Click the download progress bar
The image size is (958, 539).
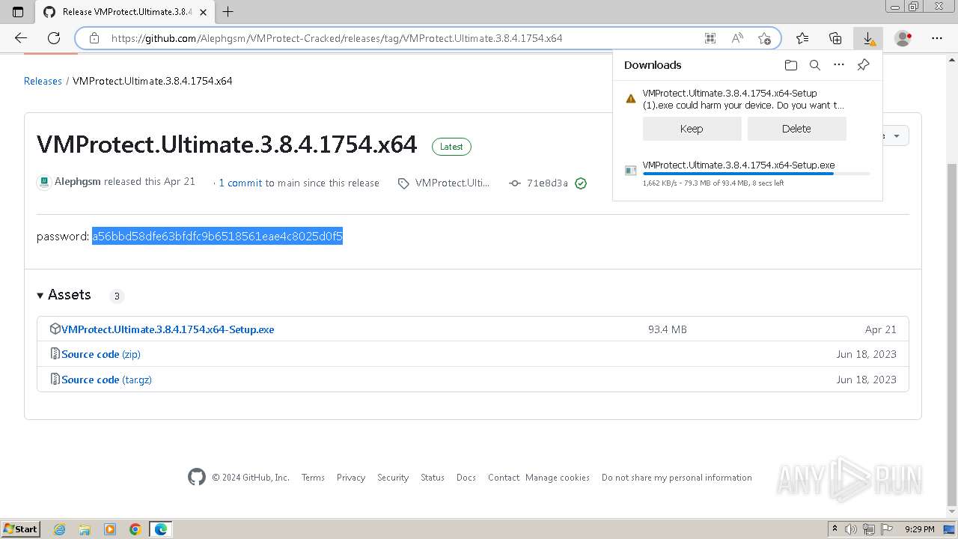point(756,174)
